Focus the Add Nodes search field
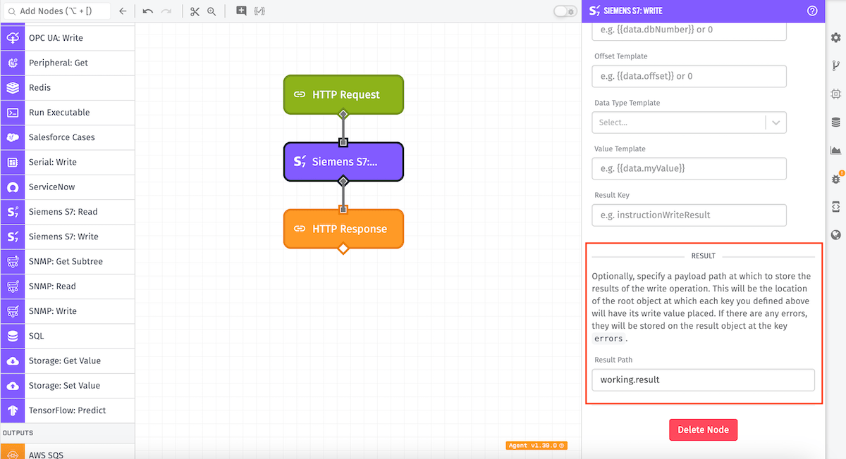 click(56, 11)
